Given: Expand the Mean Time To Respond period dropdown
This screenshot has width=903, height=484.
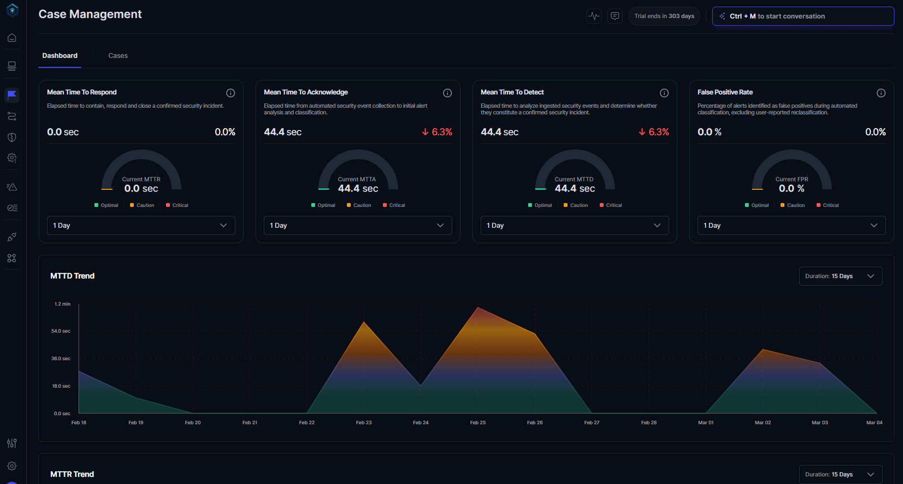Looking at the screenshot, I should (x=141, y=225).
